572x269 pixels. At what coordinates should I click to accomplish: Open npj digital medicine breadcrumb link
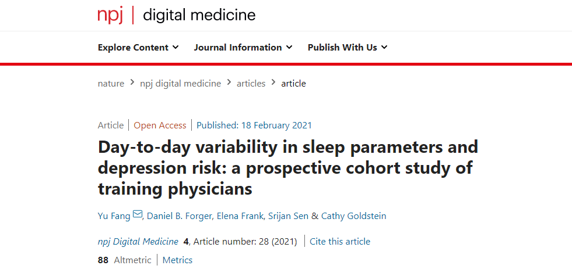(x=180, y=83)
